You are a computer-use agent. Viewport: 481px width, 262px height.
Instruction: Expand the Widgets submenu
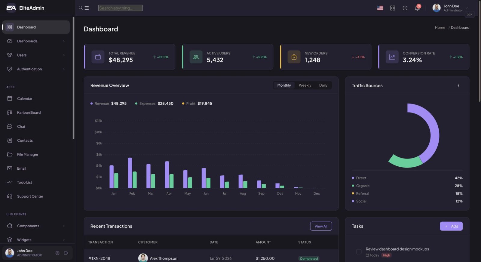coord(36,240)
